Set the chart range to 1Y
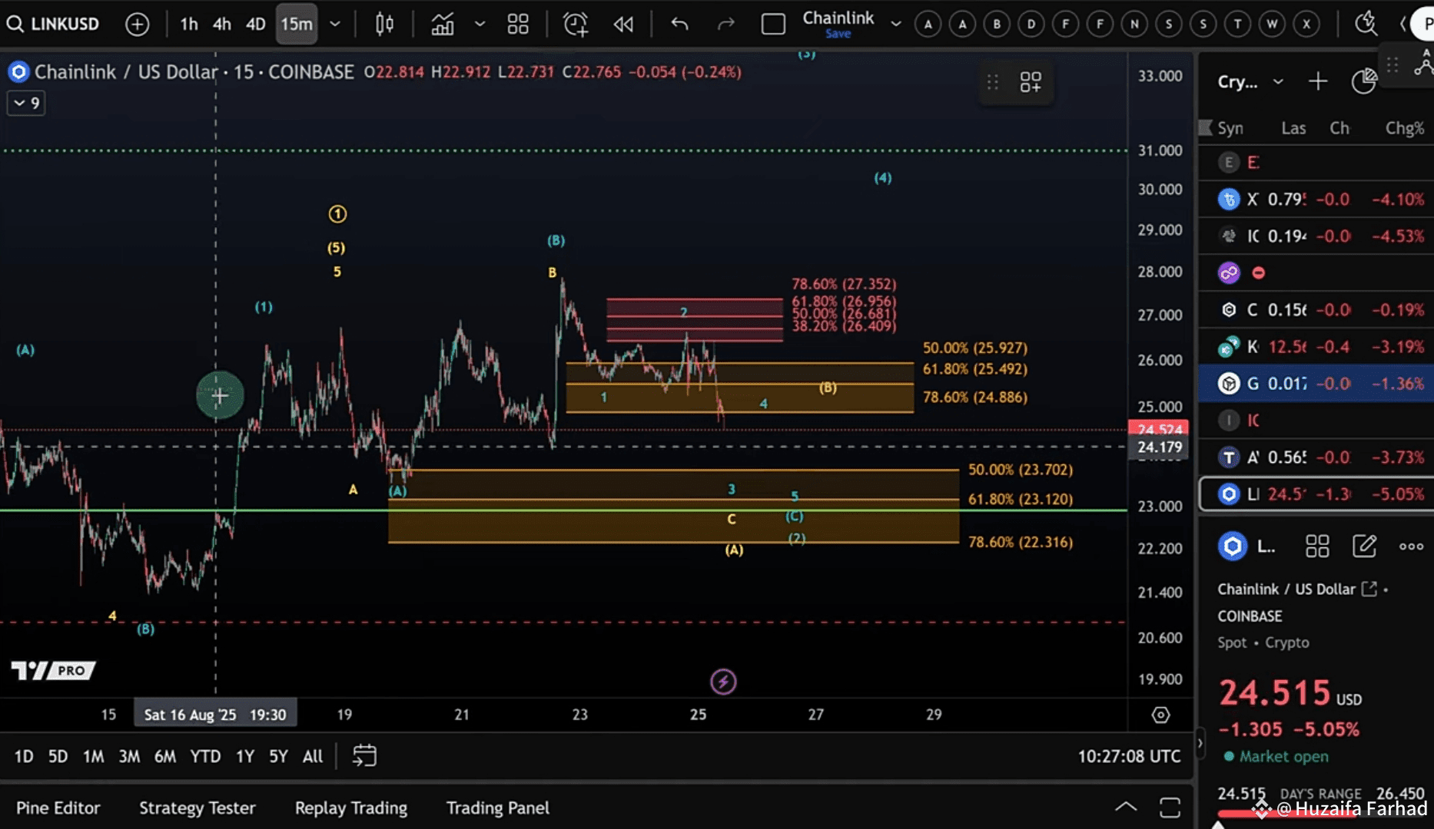The width and height of the screenshot is (1434, 829). pyautogui.click(x=245, y=756)
